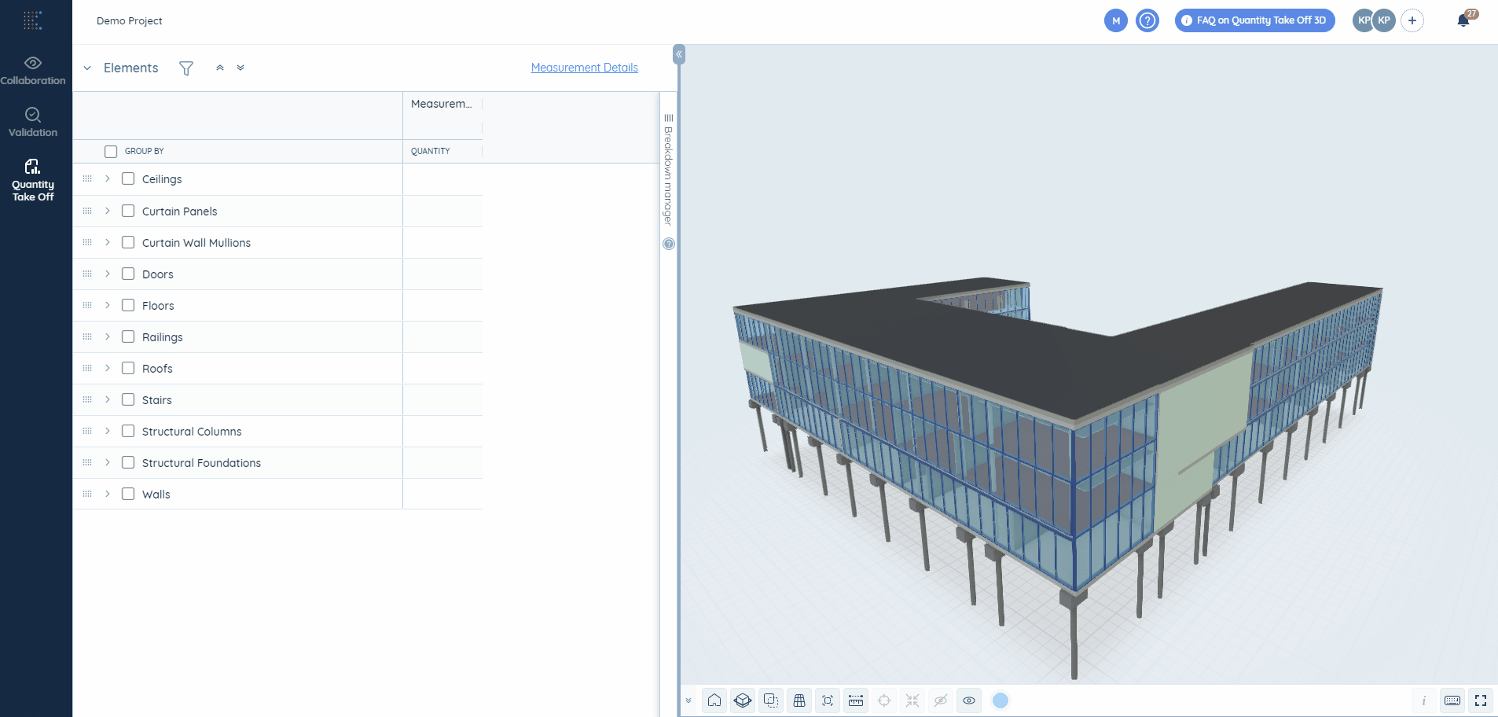Expand the Doors group
Screen dimensions: 1498x717
point(108,274)
